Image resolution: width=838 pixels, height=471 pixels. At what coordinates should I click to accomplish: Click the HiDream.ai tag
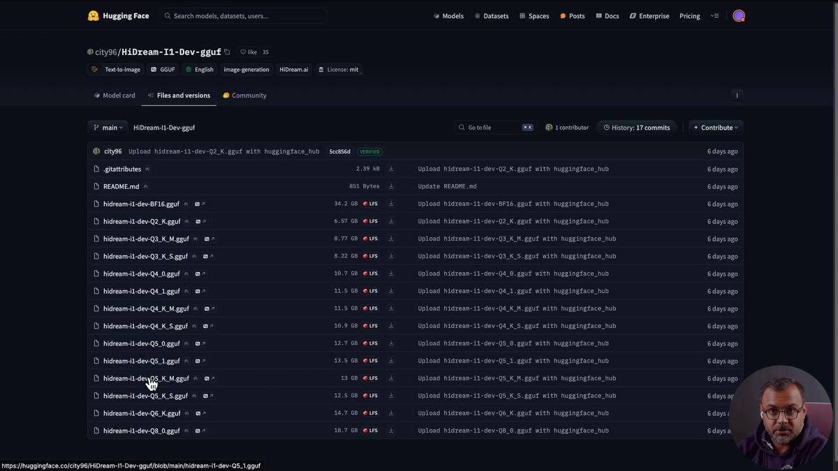click(x=294, y=70)
